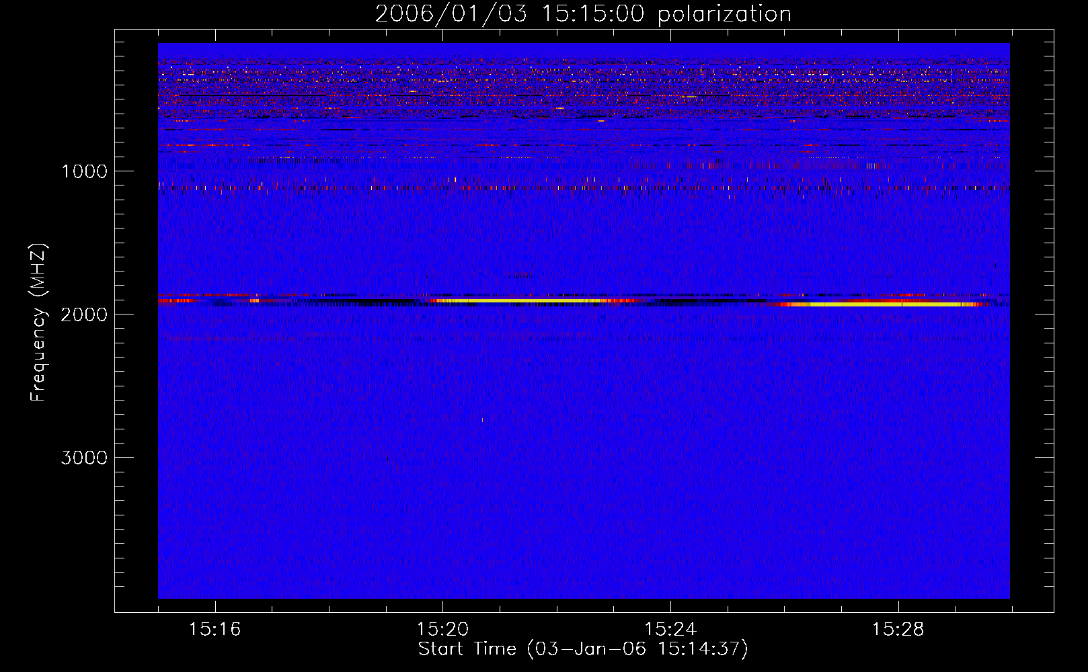Click the plot title '2006/01/03 15:15:00 polarization'
The height and width of the screenshot is (672, 1088).
[583, 13]
